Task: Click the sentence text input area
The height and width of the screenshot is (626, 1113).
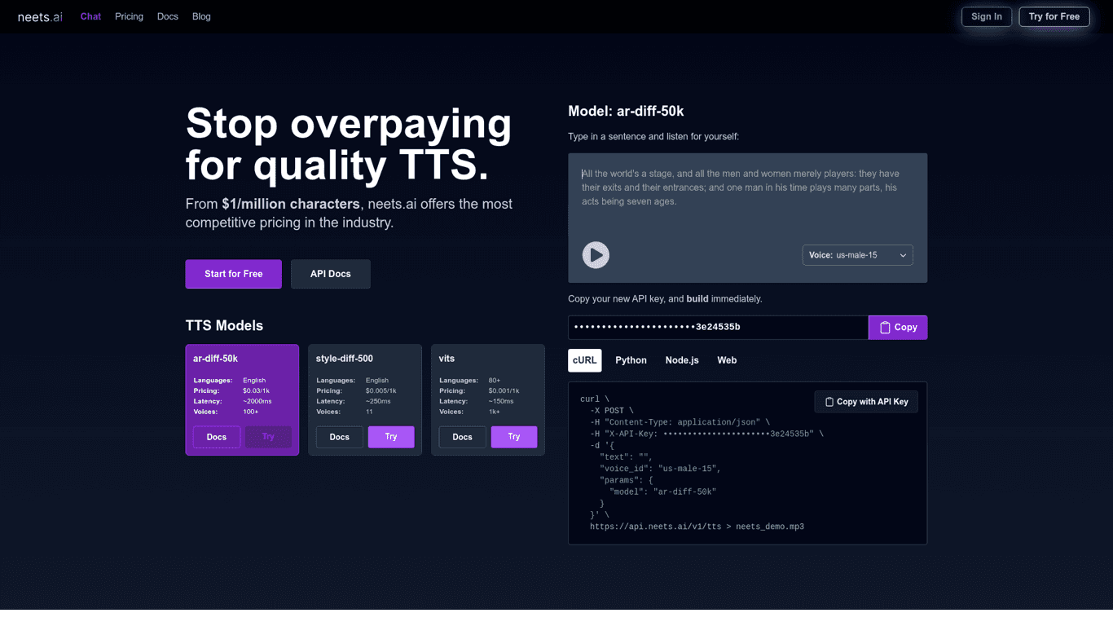Action: (746, 196)
